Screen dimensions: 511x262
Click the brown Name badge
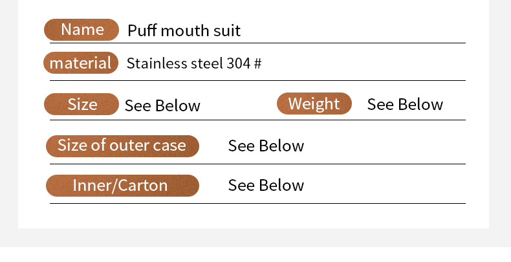(82, 30)
